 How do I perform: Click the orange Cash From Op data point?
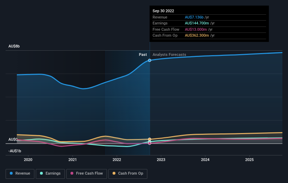click(150, 139)
